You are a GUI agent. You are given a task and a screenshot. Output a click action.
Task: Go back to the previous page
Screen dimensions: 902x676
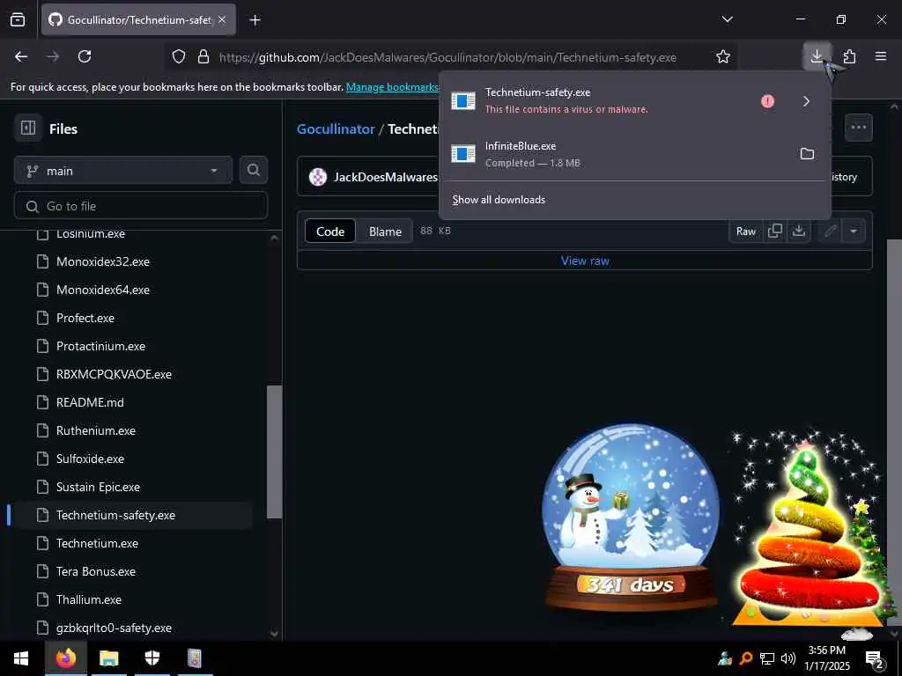[x=21, y=56]
